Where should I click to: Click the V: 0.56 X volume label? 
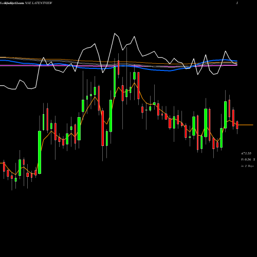[248, 160]
